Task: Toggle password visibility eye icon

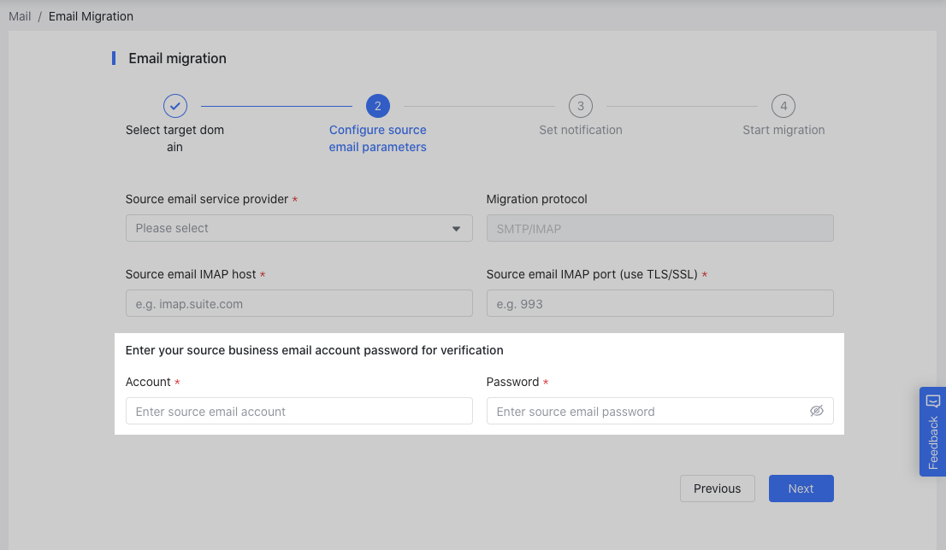Action: pyautogui.click(x=816, y=411)
